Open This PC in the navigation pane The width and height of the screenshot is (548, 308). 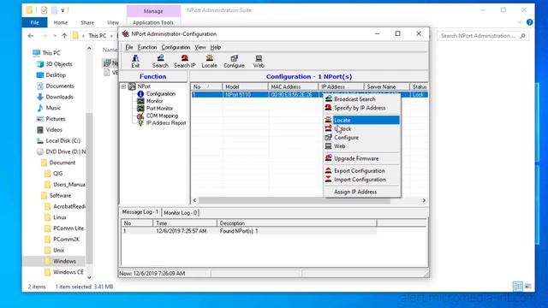click(51, 53)
